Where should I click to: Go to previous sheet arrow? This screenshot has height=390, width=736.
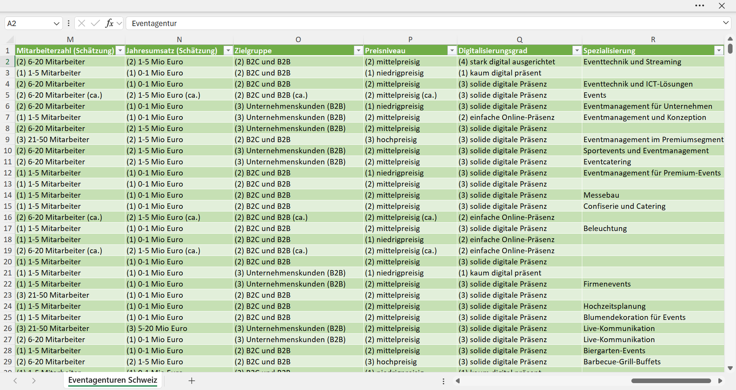pyautogui.click(x=15, y=380)
